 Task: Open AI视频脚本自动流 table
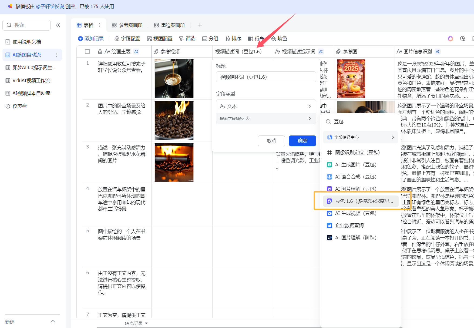point(31,93)
